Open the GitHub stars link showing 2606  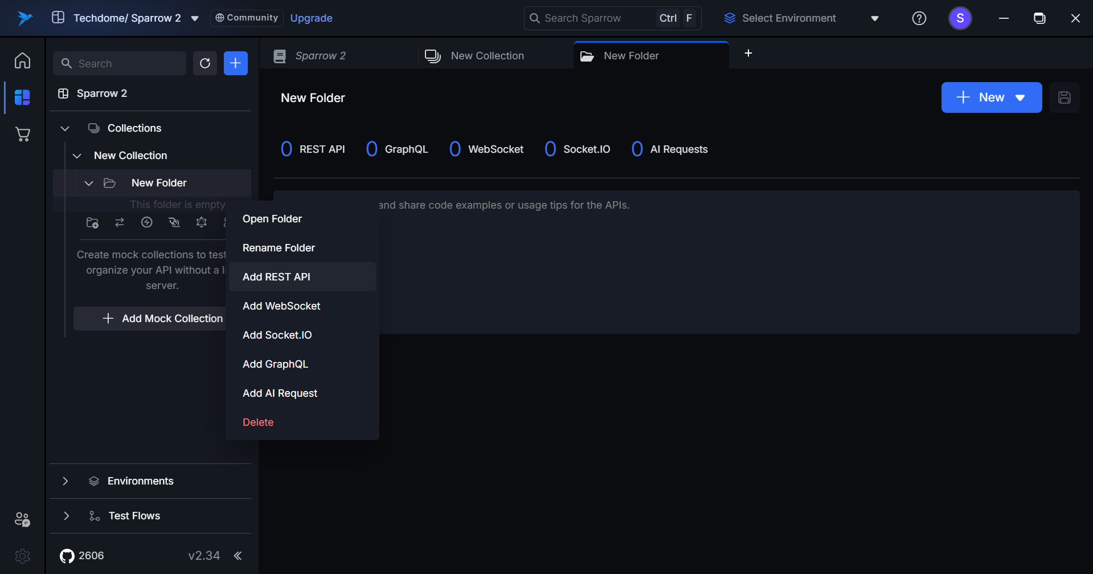click(x=83, y=556)
